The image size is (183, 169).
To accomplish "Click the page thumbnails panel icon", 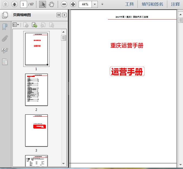I will click(x=5, y=15).
